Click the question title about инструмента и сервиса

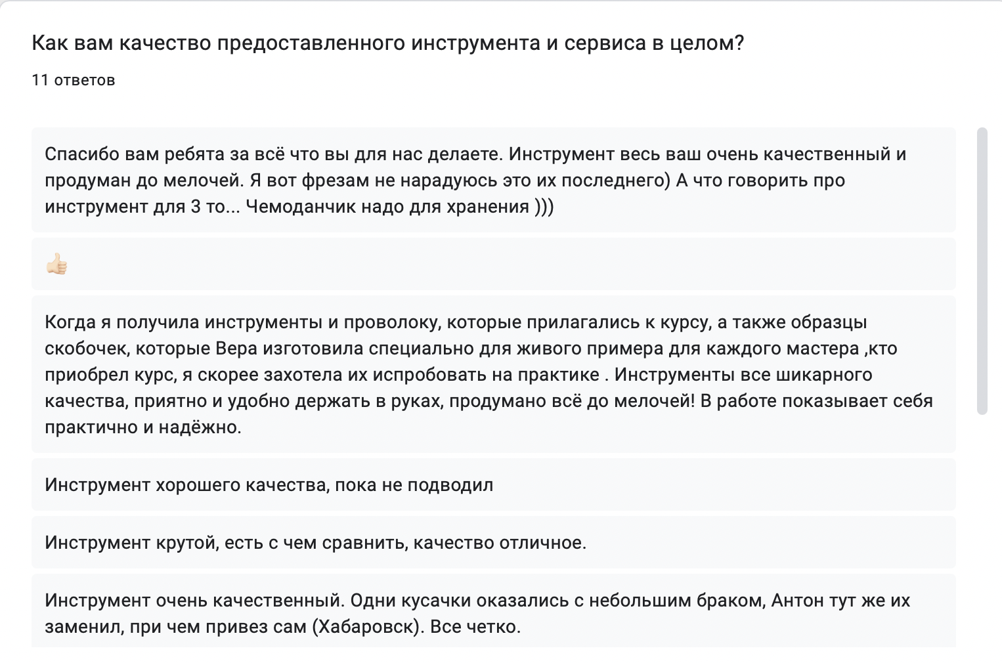coord(387,43)
